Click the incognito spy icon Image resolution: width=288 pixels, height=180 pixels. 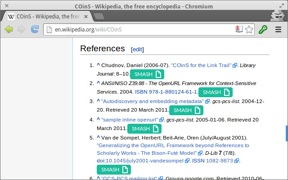pyautogui.click(x=278, y=16)
